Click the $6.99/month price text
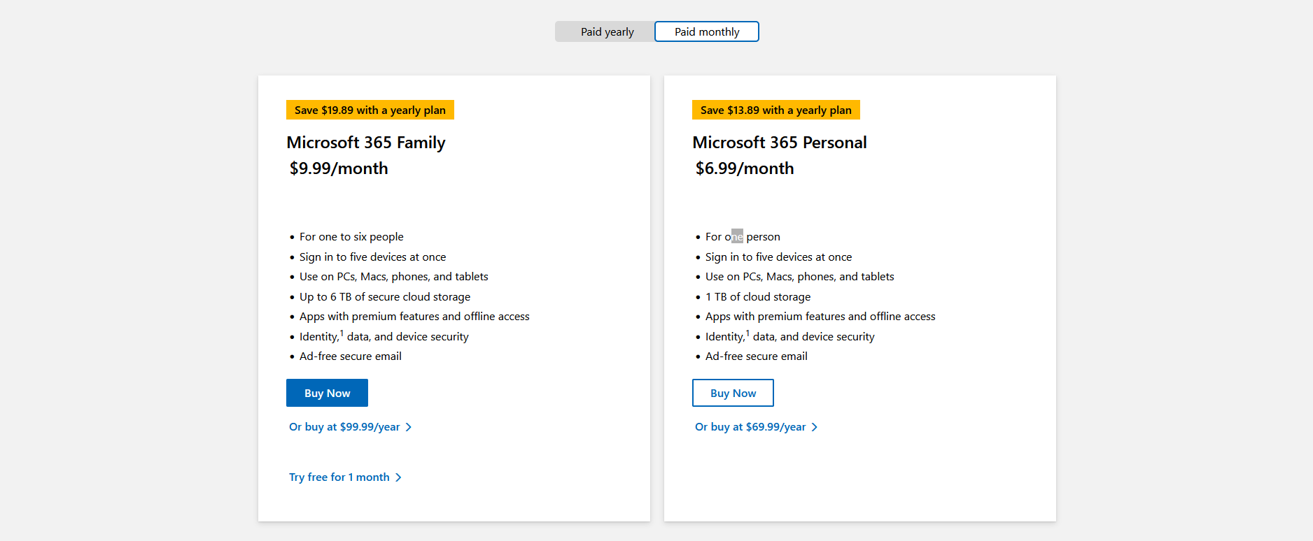The height and width of the screenshot is (541, 1313). [745, 168]
